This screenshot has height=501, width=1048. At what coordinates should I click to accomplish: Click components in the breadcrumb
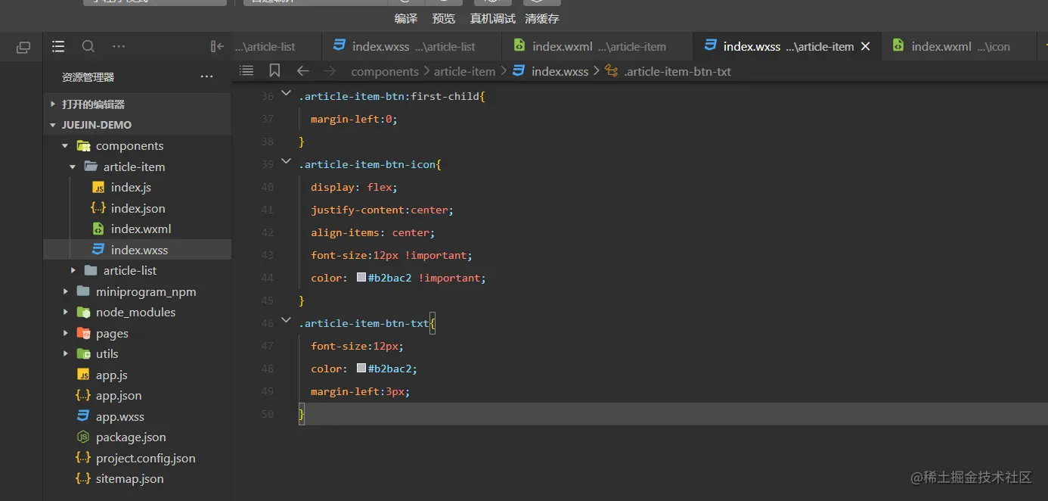tap(385, 71)
